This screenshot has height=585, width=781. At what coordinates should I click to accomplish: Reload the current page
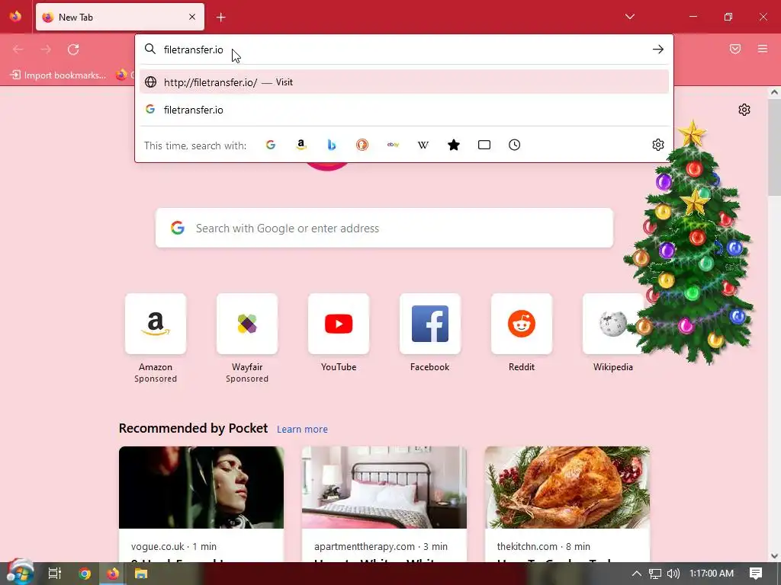coord(73,50)
